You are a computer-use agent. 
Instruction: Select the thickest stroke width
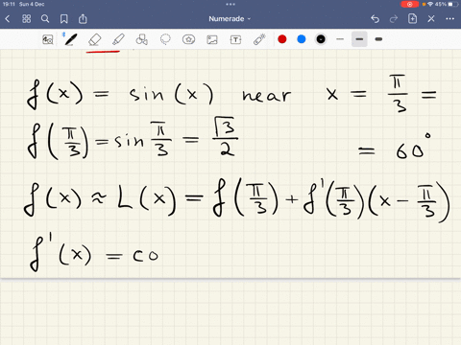(x=378, y=39)
